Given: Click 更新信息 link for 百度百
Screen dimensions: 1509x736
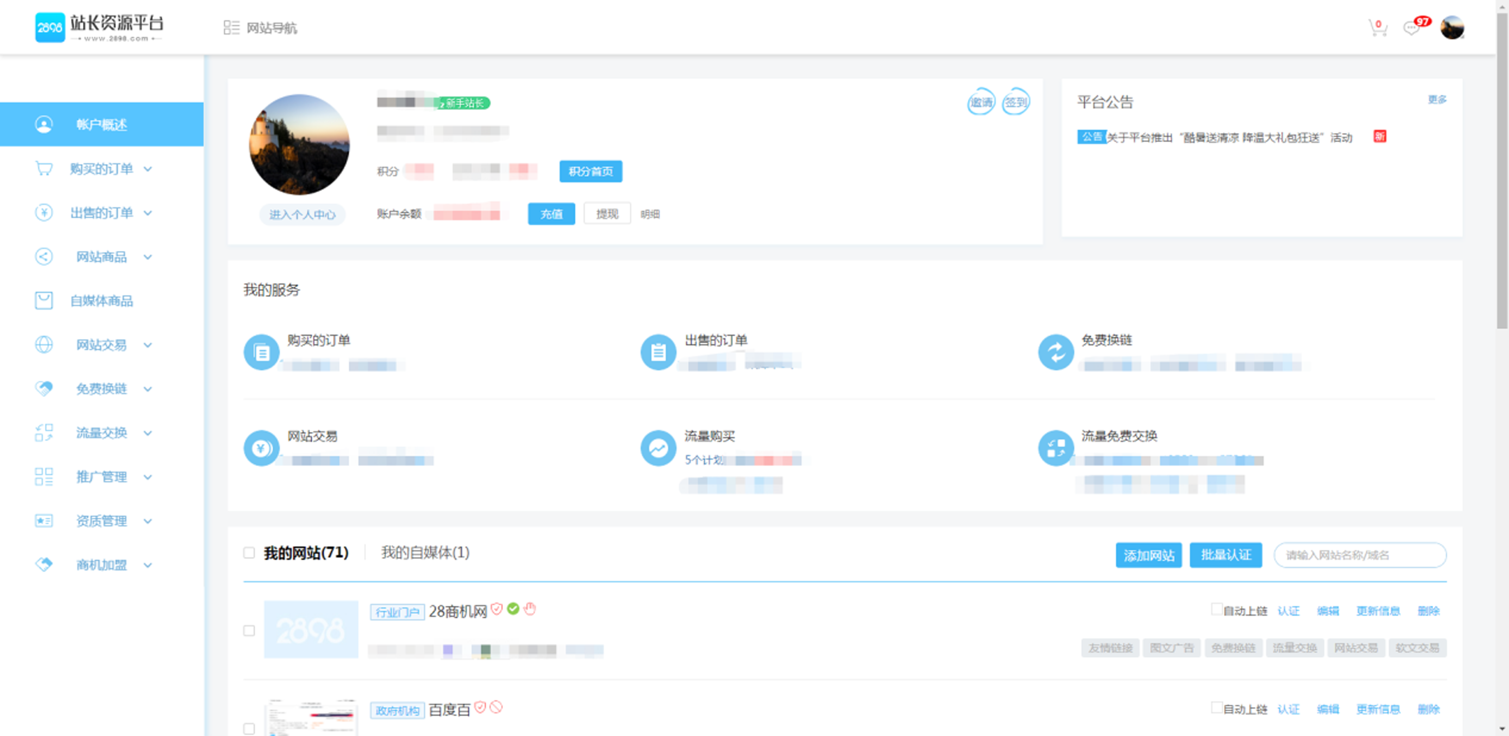Looking at the screenshot, I should click(x=1378, y=709).
